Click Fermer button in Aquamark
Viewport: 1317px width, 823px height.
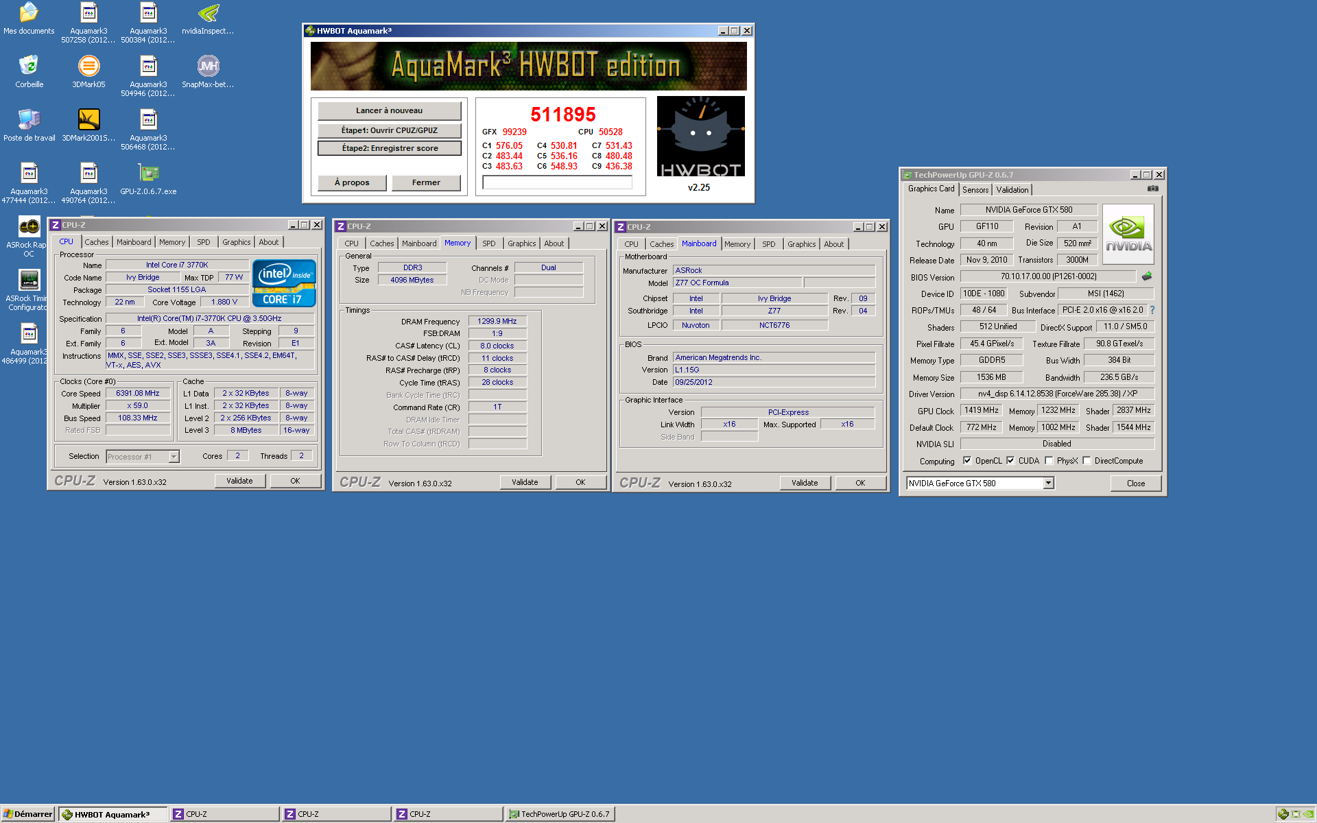click(426, 182)
